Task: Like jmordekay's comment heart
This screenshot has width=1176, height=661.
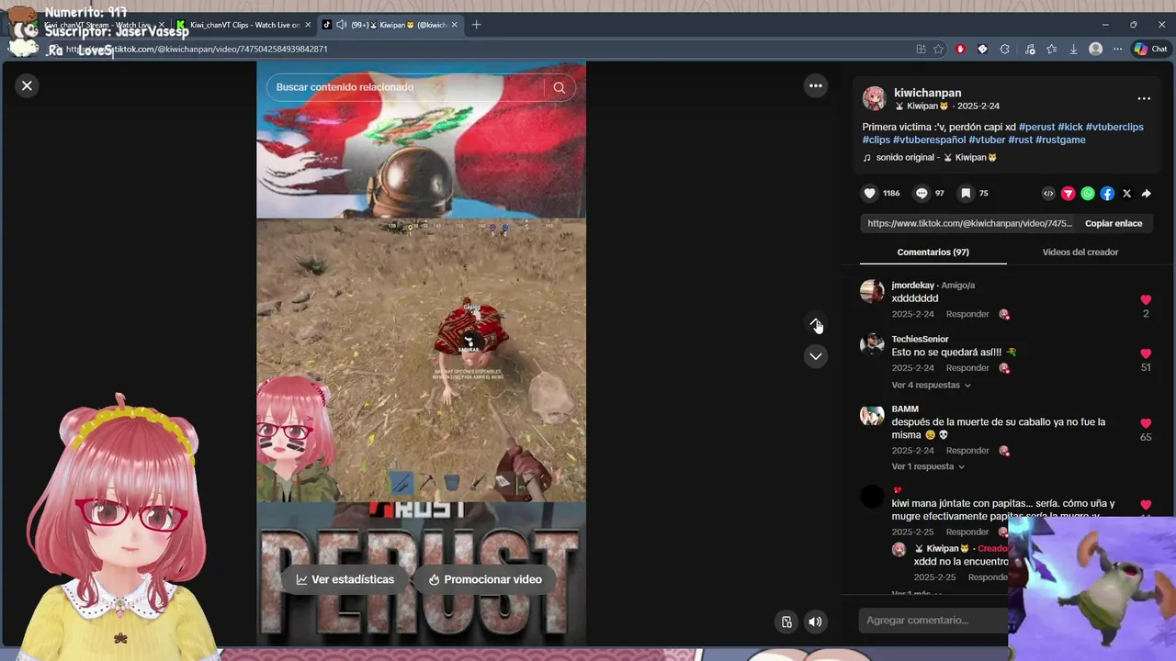Action: [1146, 299]
